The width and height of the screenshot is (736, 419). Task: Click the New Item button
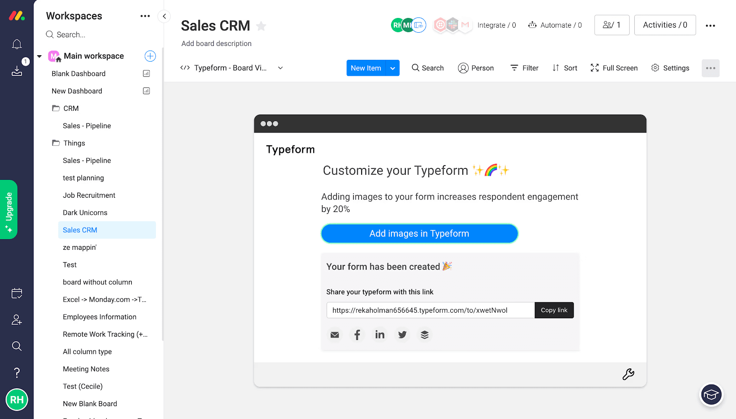click(366, 68)
